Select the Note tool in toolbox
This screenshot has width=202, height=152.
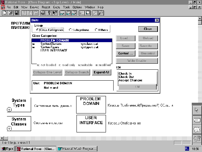pyautogui.click(x=197, y=120)
